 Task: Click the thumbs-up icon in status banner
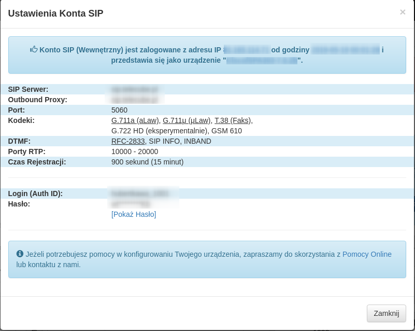[34, 50]
